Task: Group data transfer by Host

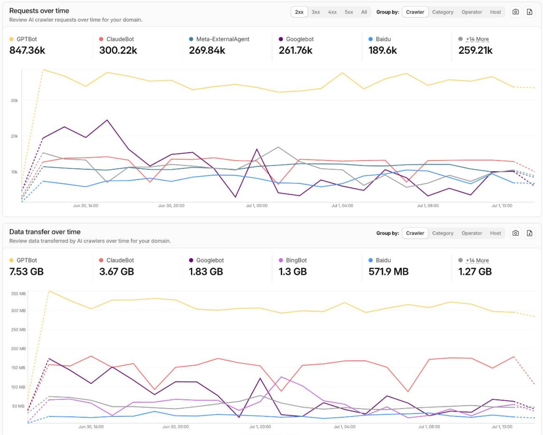Action: tap(496, 233)
